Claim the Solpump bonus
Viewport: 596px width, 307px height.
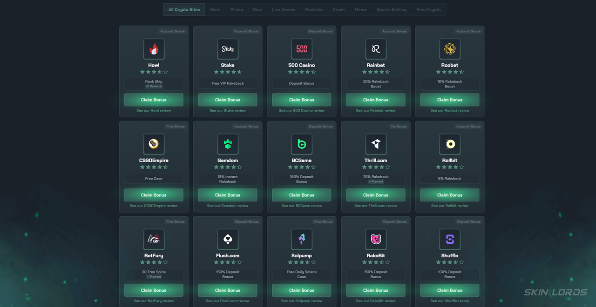(x=302, y=290)
